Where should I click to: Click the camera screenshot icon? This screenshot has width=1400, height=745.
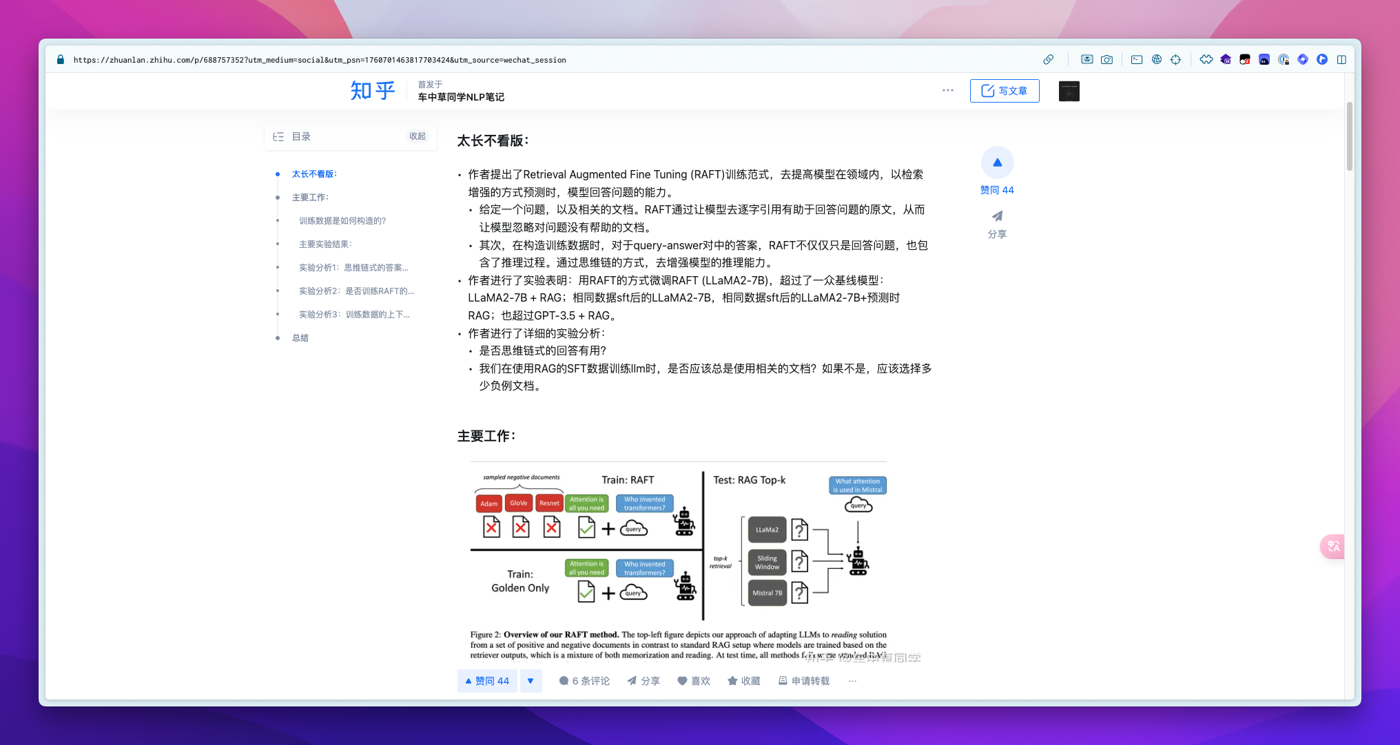[1106, 60]
